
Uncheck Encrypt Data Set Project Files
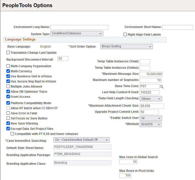pyautogui.click(x=8, y=129)
